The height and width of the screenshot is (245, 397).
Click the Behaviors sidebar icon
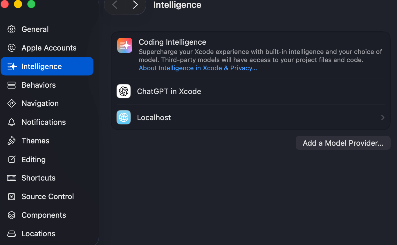[x=12, y=85]
